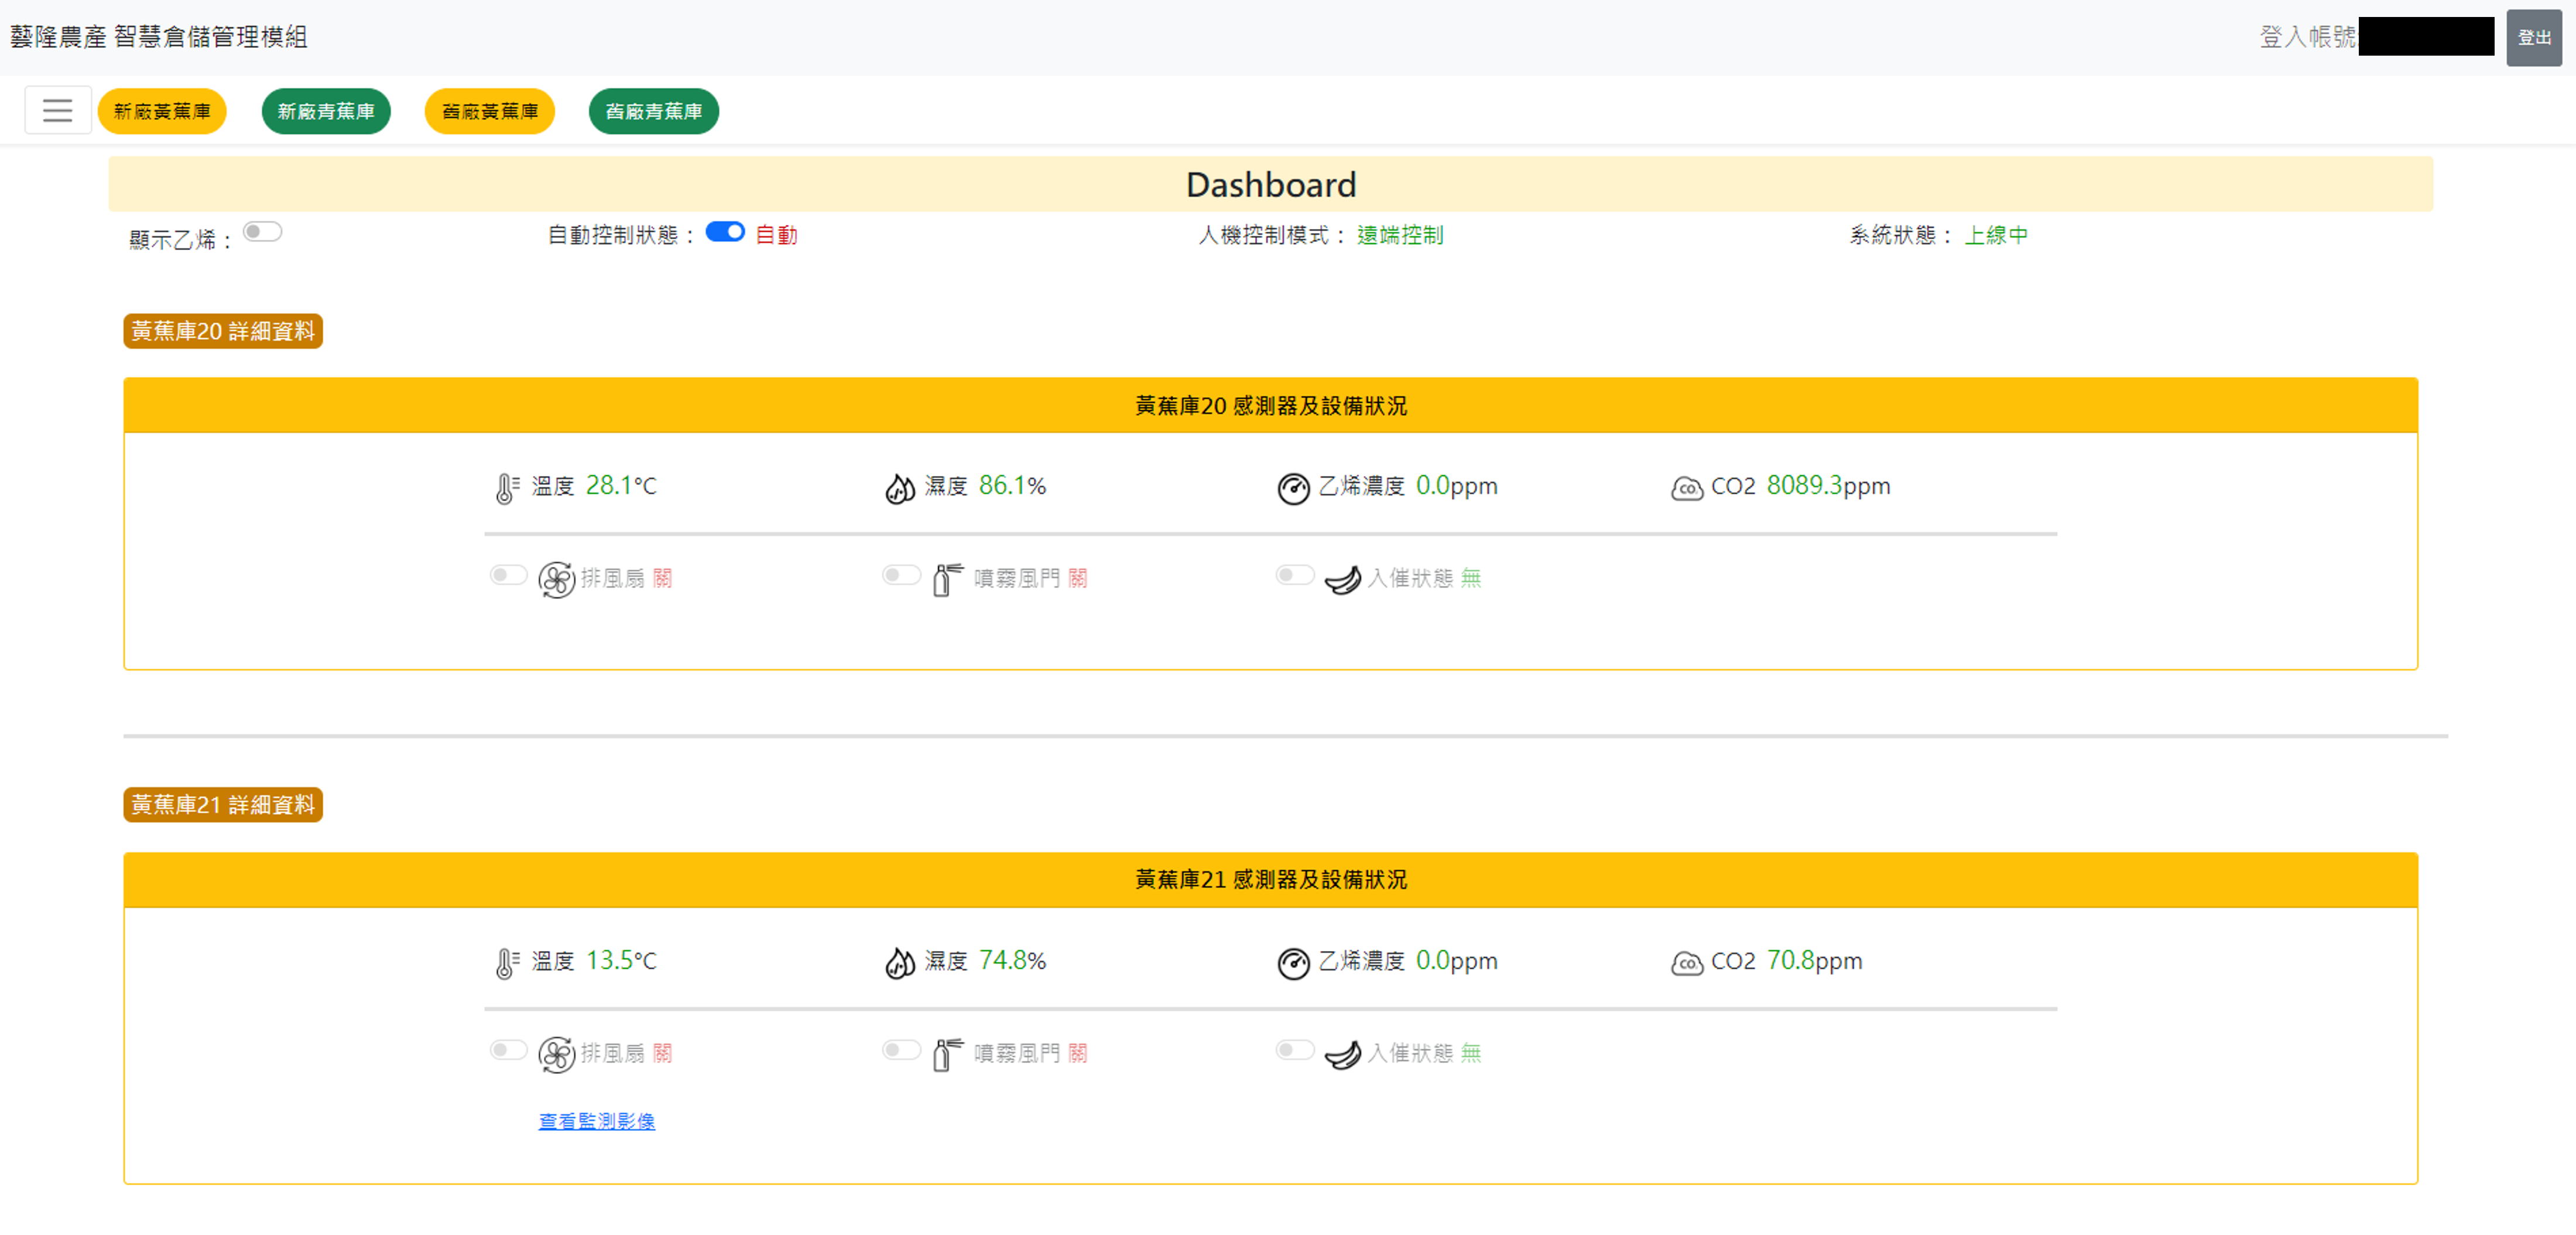Click CO2 cloud icon in 黃蕉庫20 panel
Viewport: 2576px width, 1235px height.
tap(1686, 488)
